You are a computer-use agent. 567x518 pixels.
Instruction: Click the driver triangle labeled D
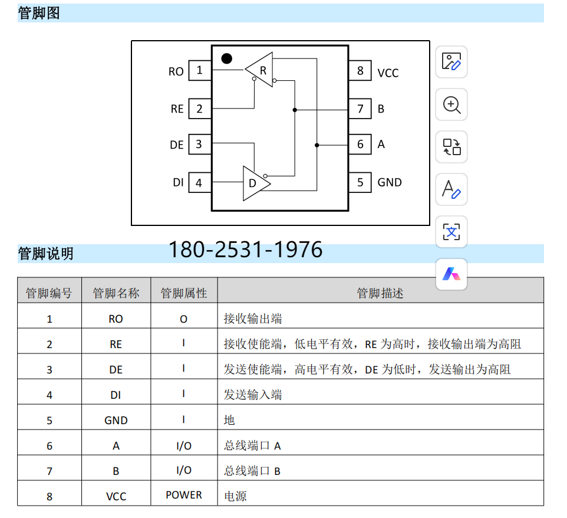(x=255, y=183)
